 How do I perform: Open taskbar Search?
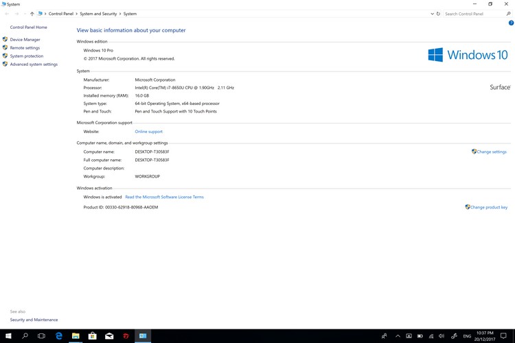(x=25, y=335)
